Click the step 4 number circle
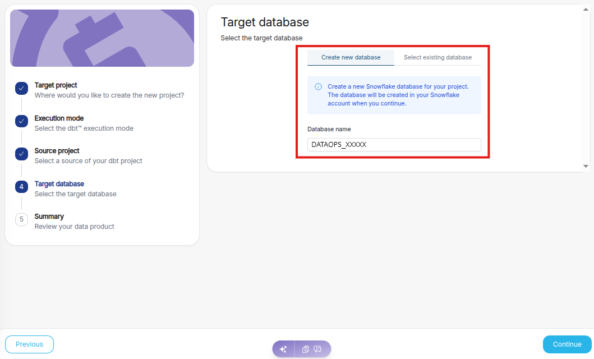Image resolution: width=594 pixels, height=359 pixels. tap(21, 187)
